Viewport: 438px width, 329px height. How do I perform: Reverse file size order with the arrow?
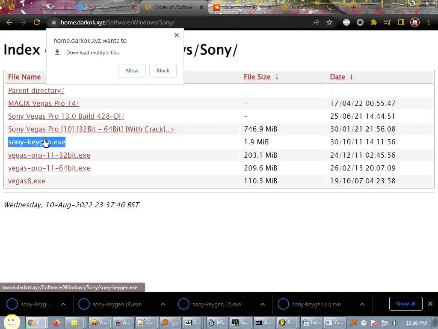tap(277, 77)
